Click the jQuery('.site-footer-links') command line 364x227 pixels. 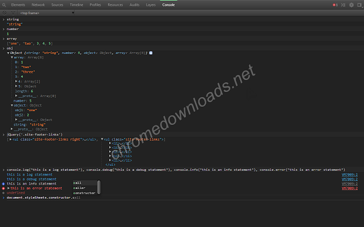coord(35,134)
